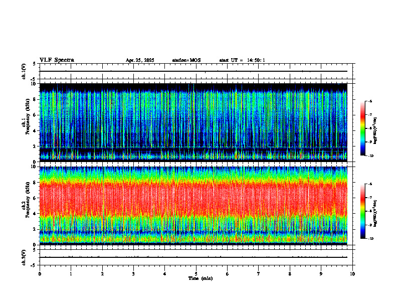Viewport: 397px width, 307px height.
Task: Click the "-10" label on ch.1 colorbar
Action: tap(371, 156)
